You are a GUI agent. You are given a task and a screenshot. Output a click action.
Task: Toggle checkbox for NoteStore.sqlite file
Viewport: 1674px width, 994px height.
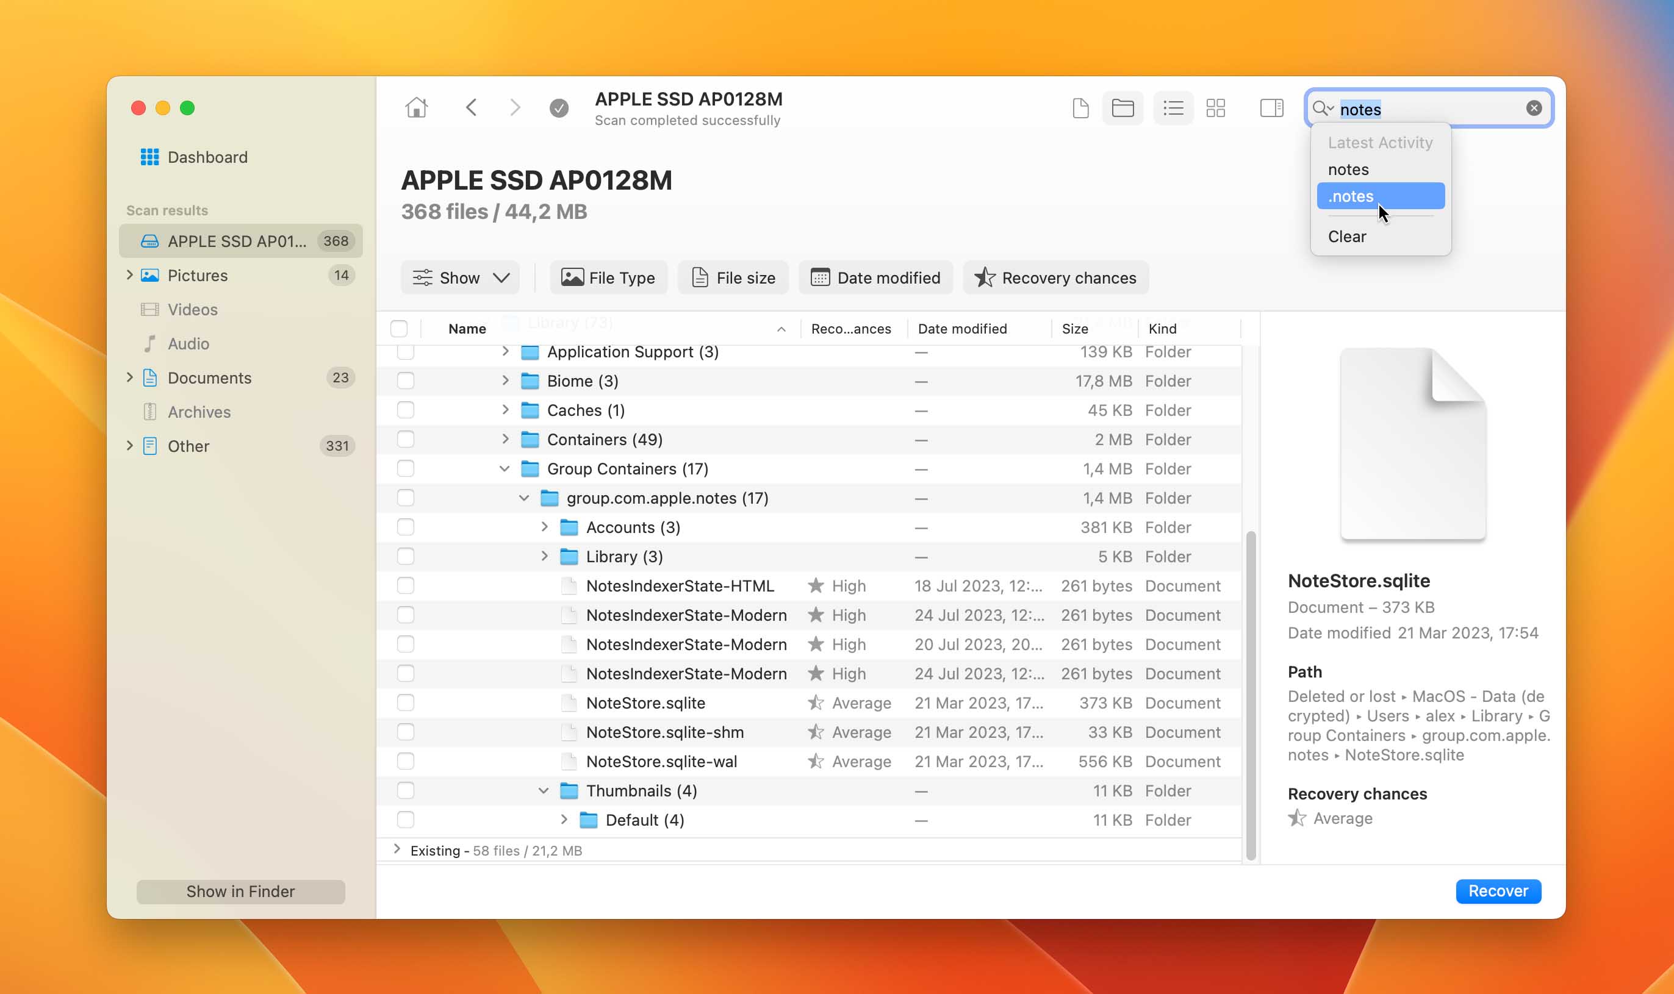coord(403,703)
